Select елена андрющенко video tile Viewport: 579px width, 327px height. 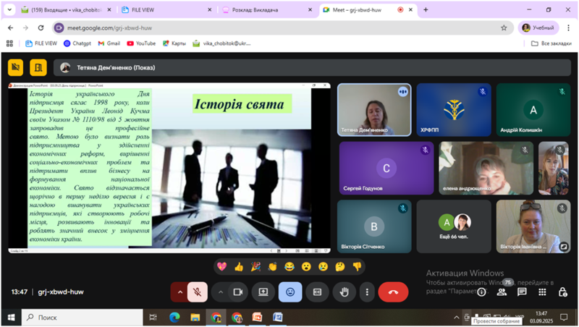[486, 168]
